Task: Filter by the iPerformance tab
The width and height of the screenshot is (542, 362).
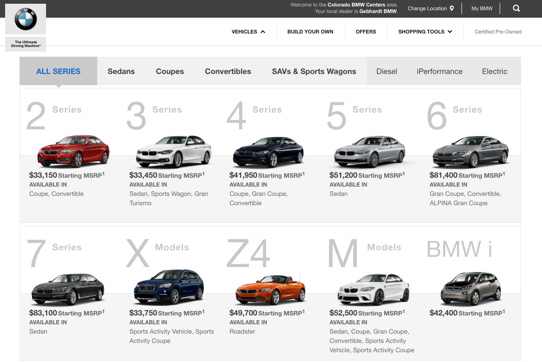Action: (x=439, y=71)
